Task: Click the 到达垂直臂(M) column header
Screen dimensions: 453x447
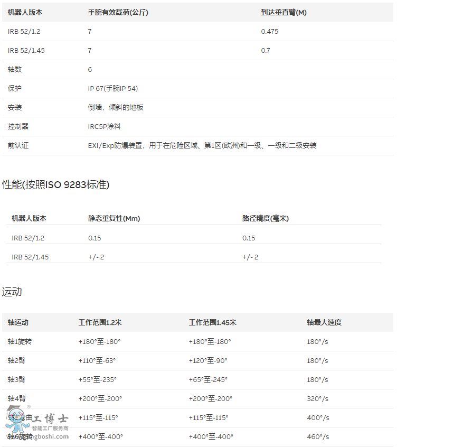Action: [x=284, y=12]
